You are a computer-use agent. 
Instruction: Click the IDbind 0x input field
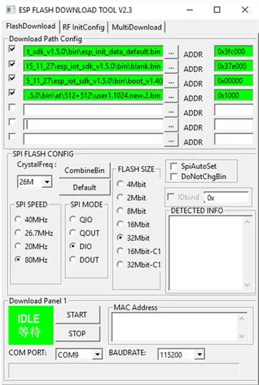(x=226, y=198)
